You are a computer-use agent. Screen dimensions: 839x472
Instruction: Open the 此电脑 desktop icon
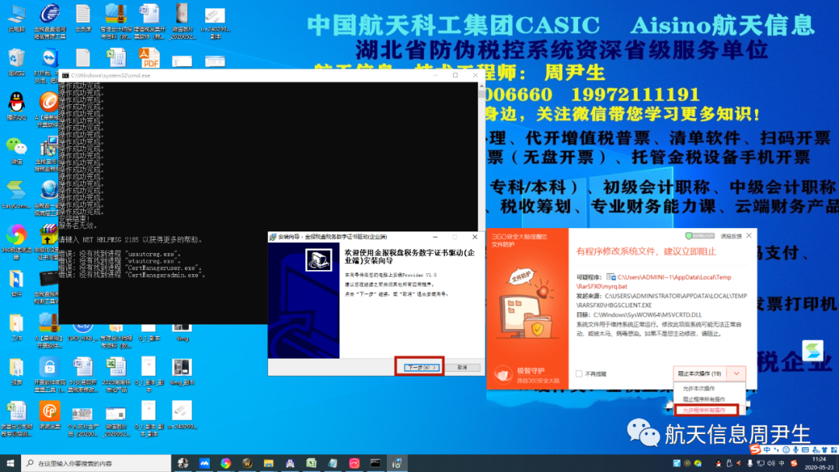pos(16,16)
